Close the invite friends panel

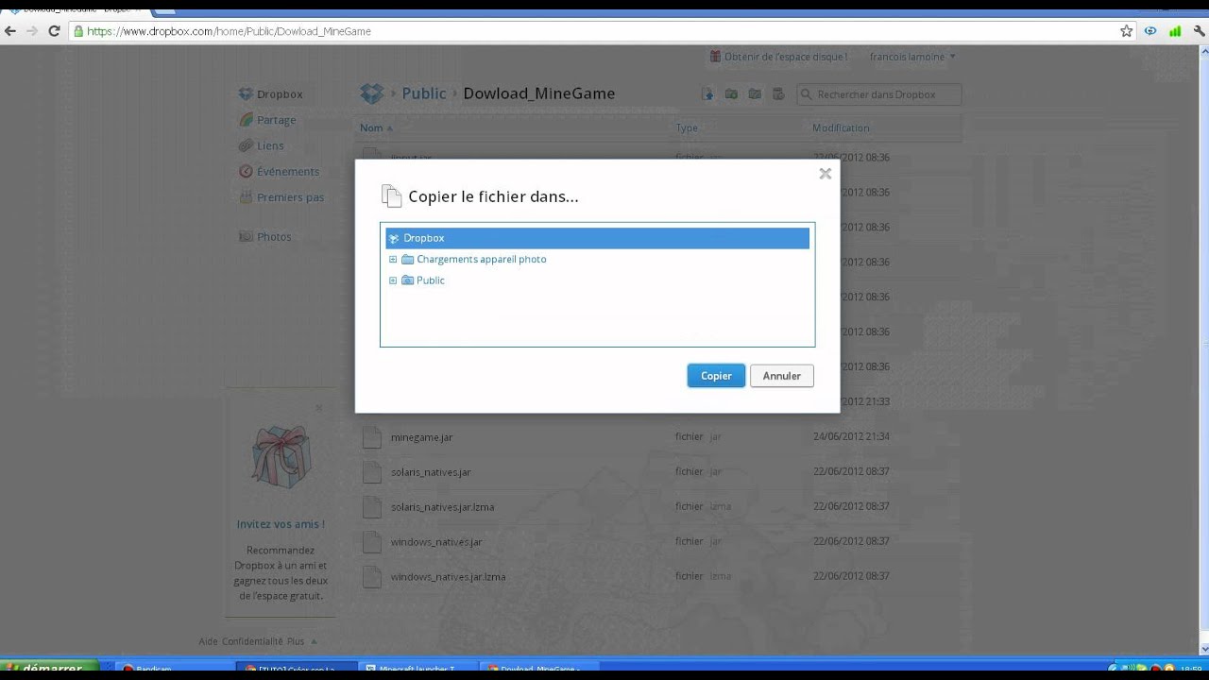318,408
